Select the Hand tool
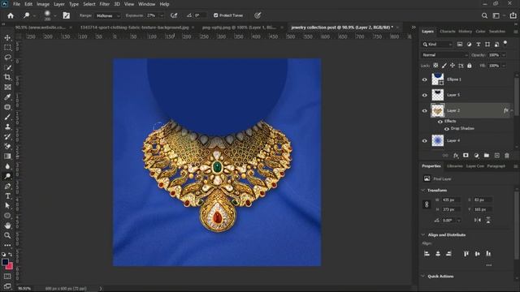Screen dimensions: 520x292 (7, 225)
